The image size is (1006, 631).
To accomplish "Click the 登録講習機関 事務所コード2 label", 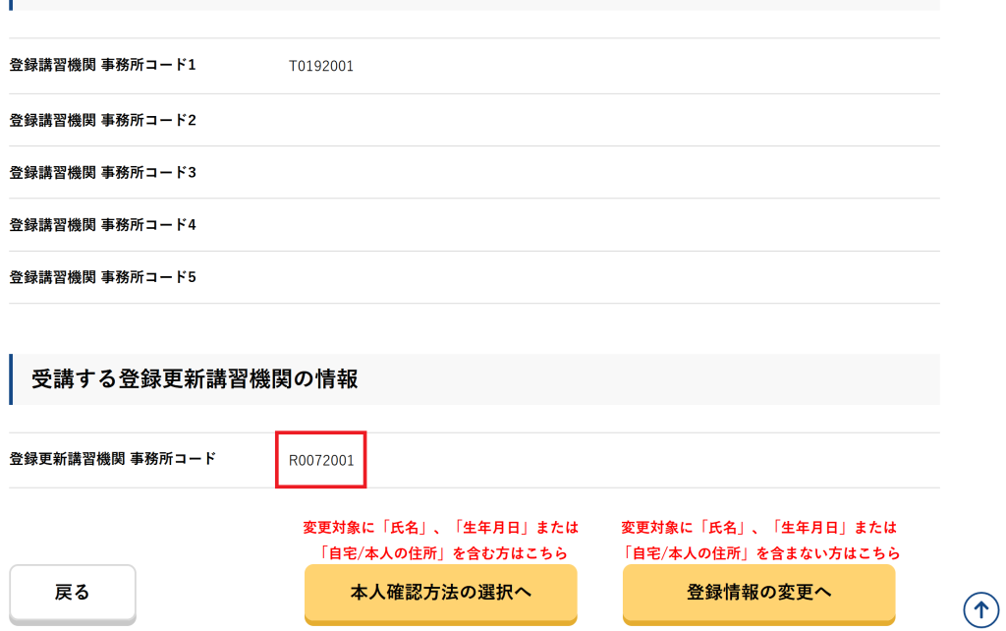I will pyautogui.click(x=103, y=120).
